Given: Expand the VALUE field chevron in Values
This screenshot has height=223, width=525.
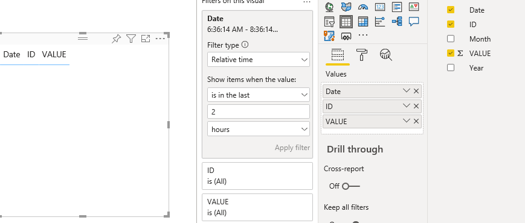Looking at the screenshot, I should [407, 121].
